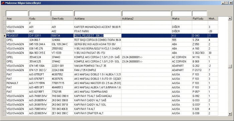This screenshot has height=121, width=234.
Task: Click the code cell 324-066-T
Action: (40, 40)
